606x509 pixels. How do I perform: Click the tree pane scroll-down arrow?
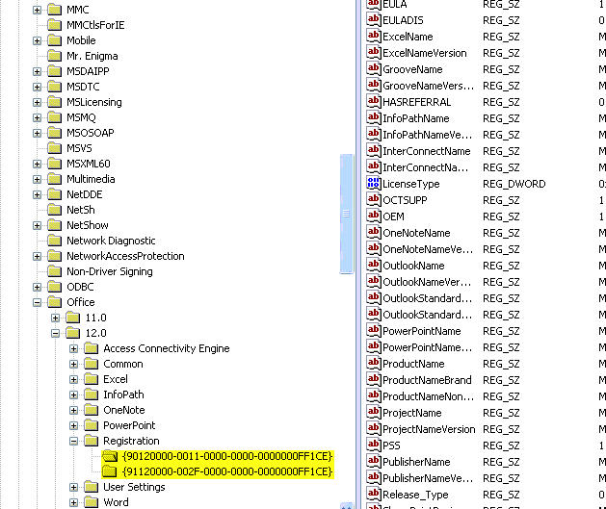click(346, 506)
